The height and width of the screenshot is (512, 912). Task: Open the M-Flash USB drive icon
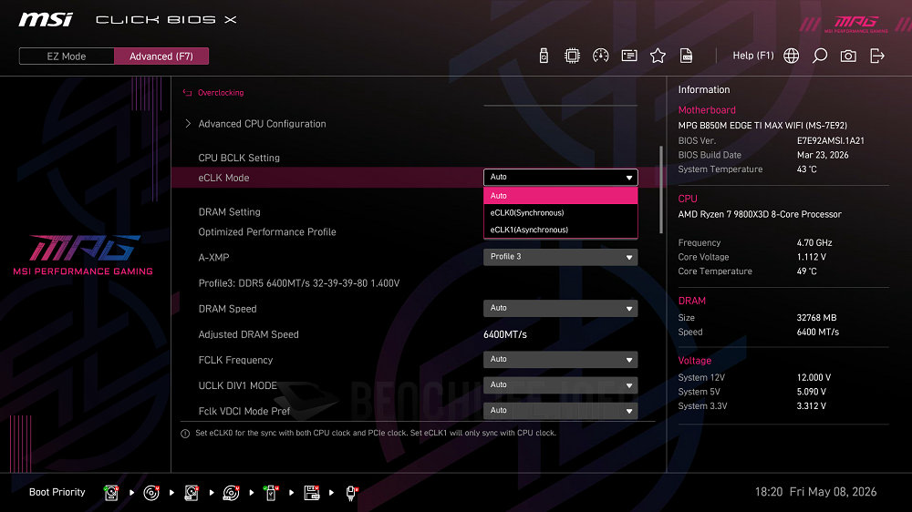click(544, 56)
